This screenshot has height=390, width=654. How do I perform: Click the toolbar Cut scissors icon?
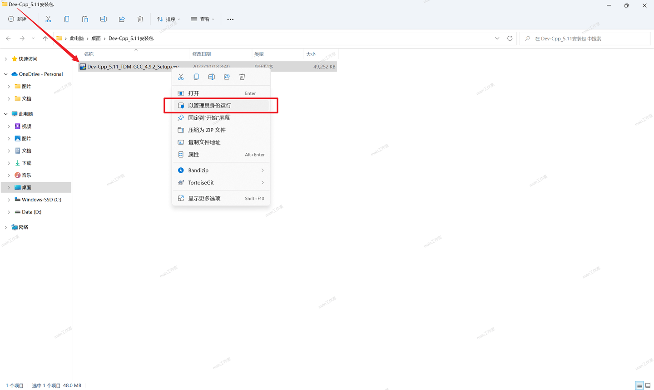tap(48, 19)
